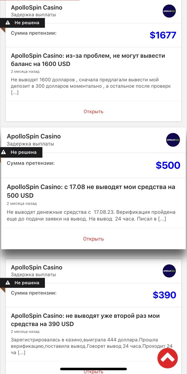Click warning icon on $1677 'Не решена' badge

8,23
